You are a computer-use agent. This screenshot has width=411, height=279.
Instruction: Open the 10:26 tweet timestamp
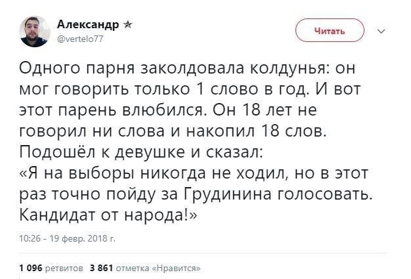(x=29, y=239)
